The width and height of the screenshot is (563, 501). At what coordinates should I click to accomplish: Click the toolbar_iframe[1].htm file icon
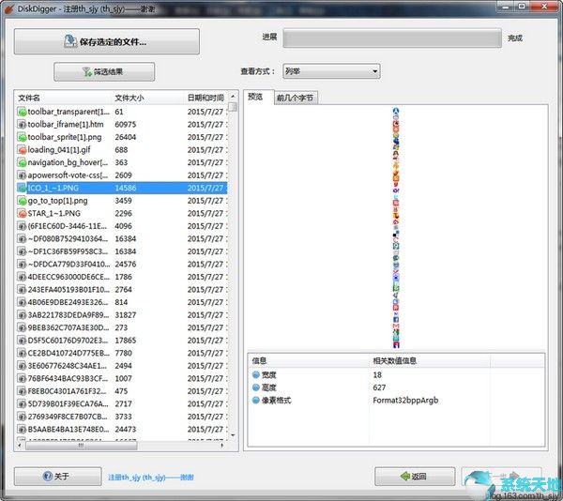(22, 124)
